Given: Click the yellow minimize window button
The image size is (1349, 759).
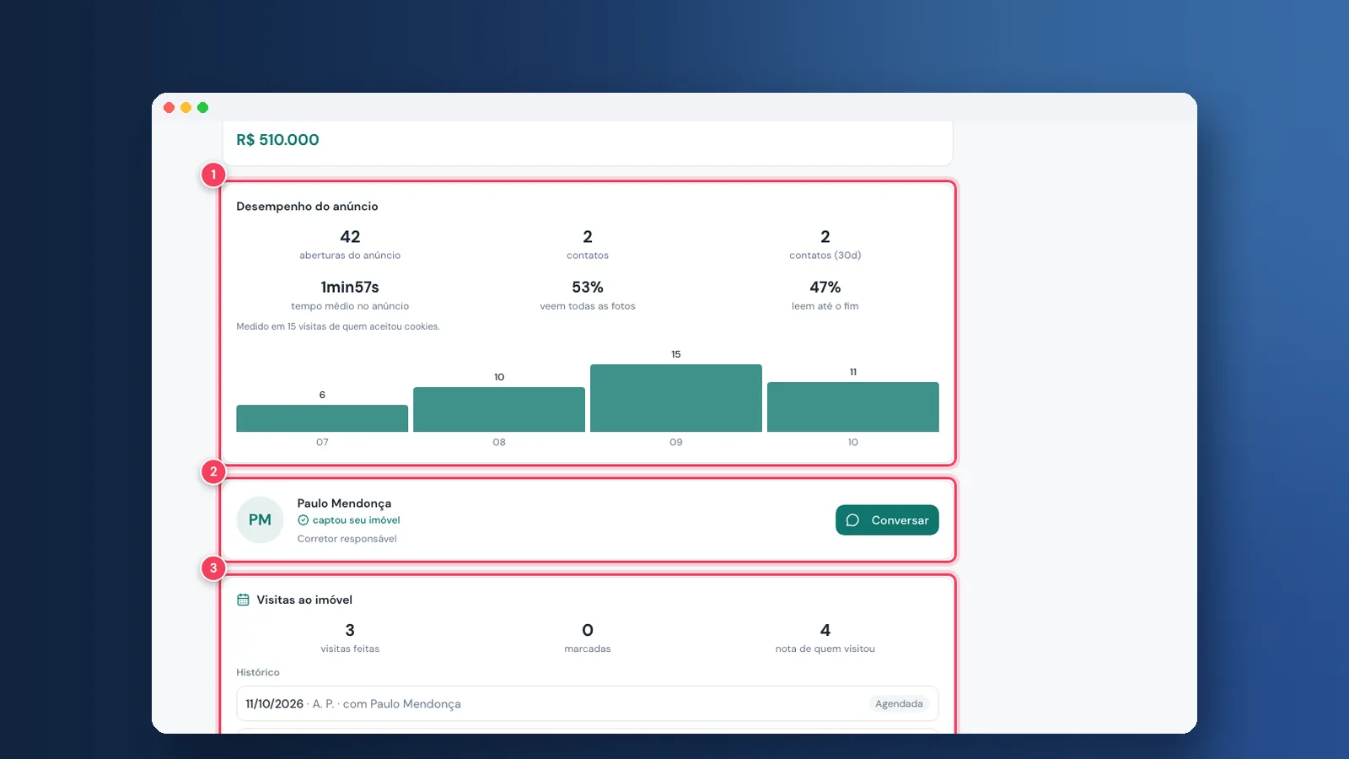Looking at the screenshot, I should pyautogui.click(x=186, y=107).
